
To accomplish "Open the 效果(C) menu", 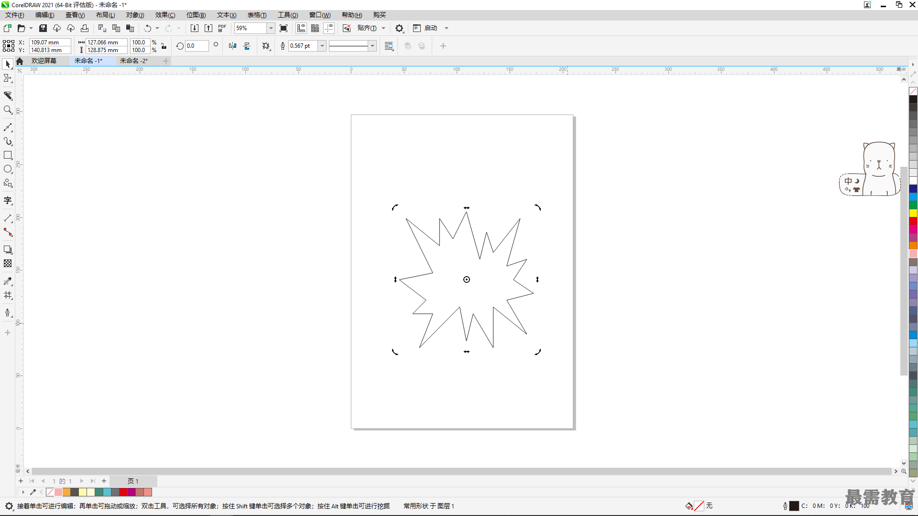I will point(165,15).
